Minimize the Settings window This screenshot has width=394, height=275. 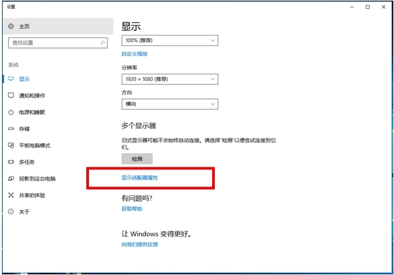pyautogui.click(x=352, y=7)
